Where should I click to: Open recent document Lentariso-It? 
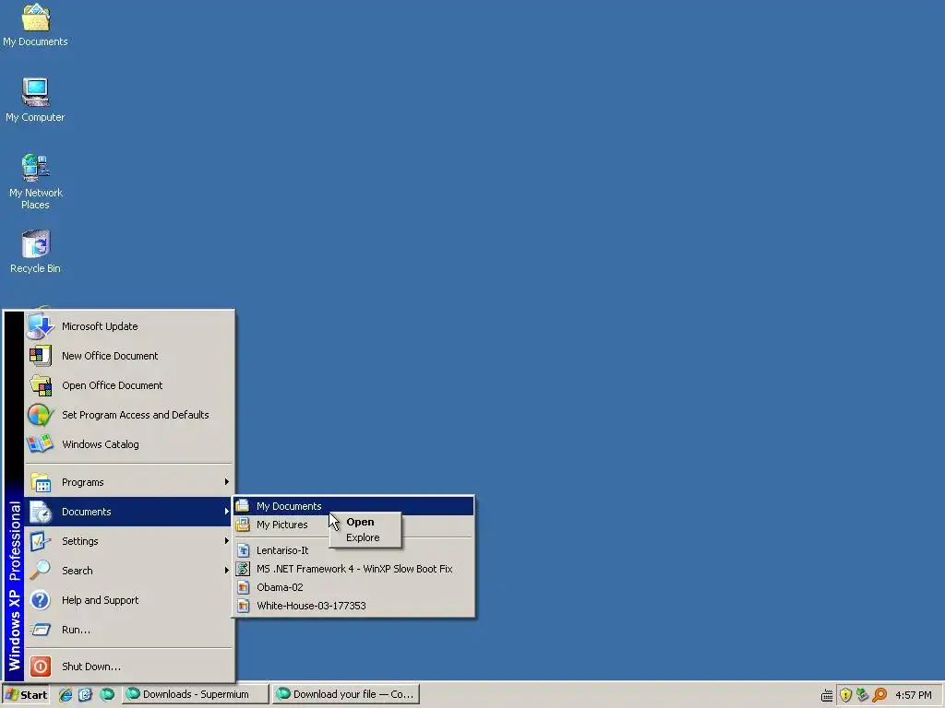point(353,550)
